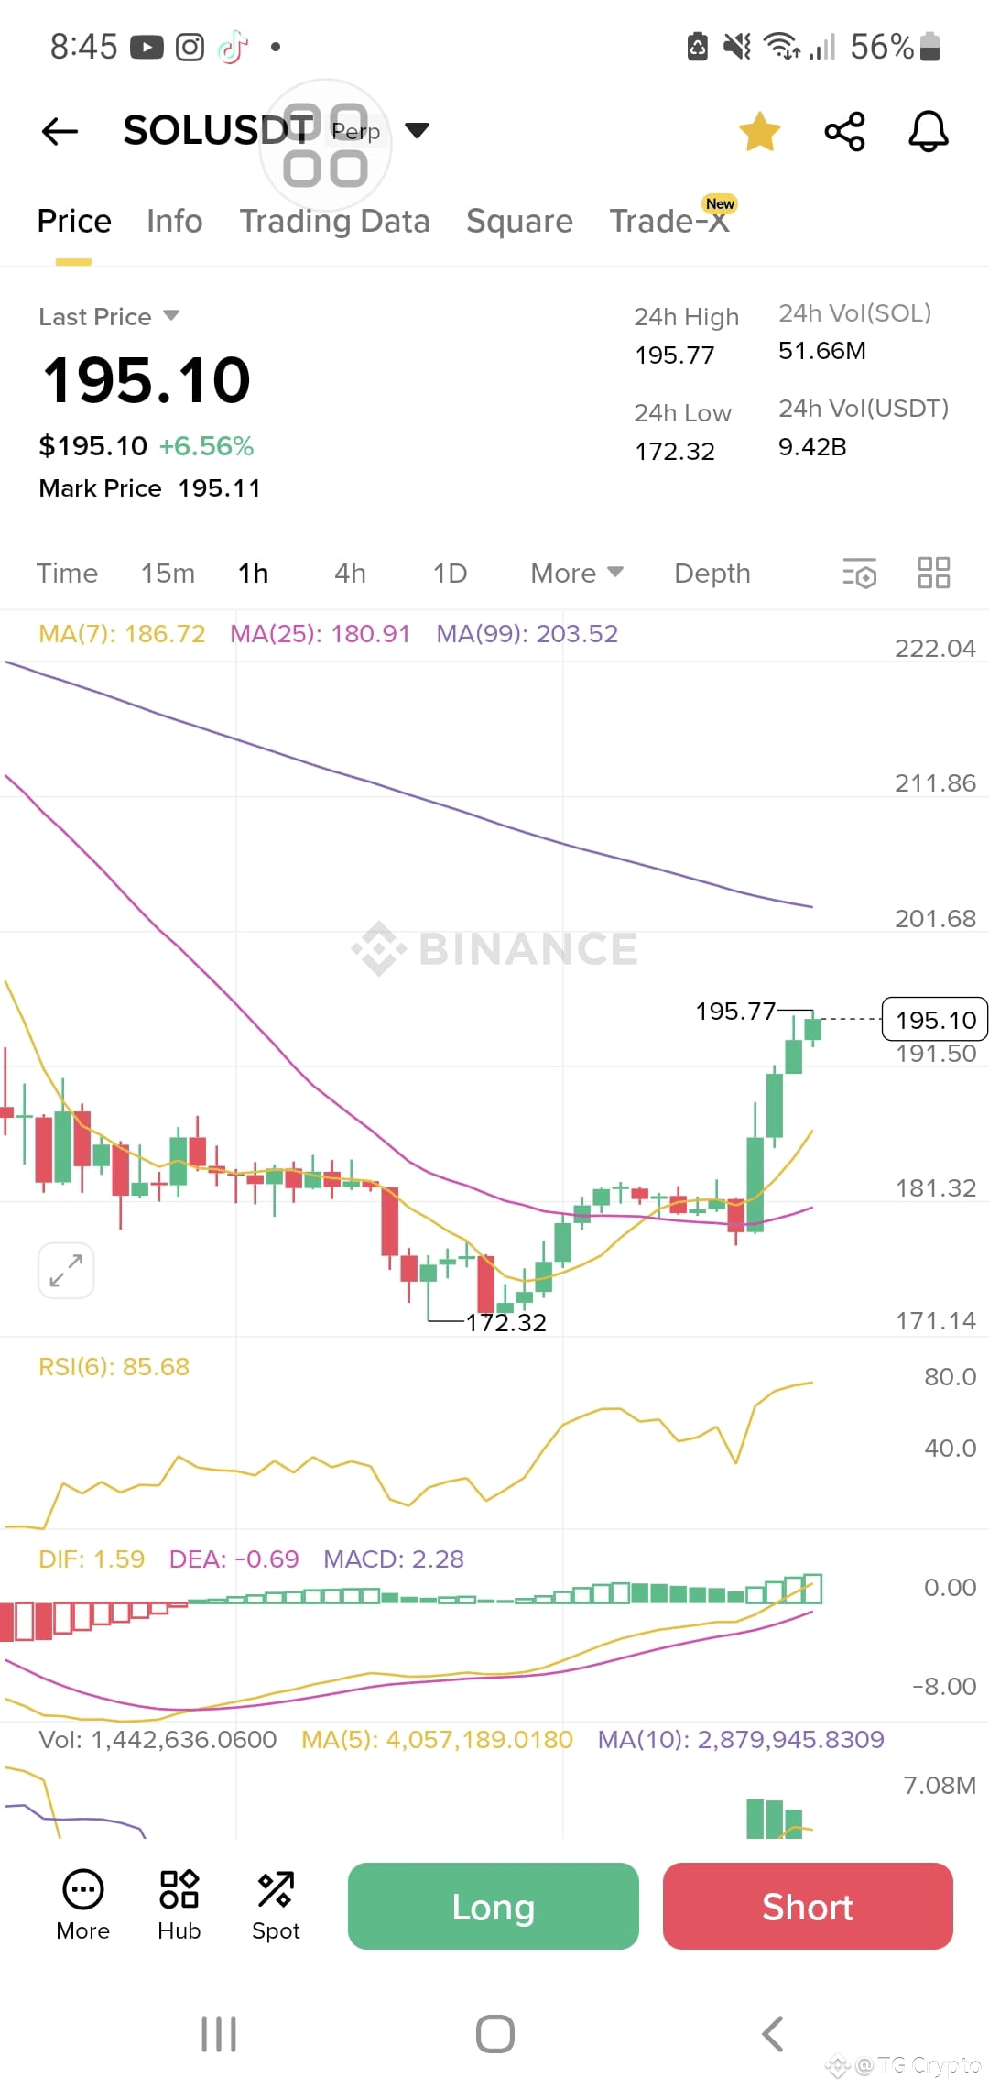Tap the 195.10 current price tag
This screenshot has width=989, height=2089.
point(935,1020)
